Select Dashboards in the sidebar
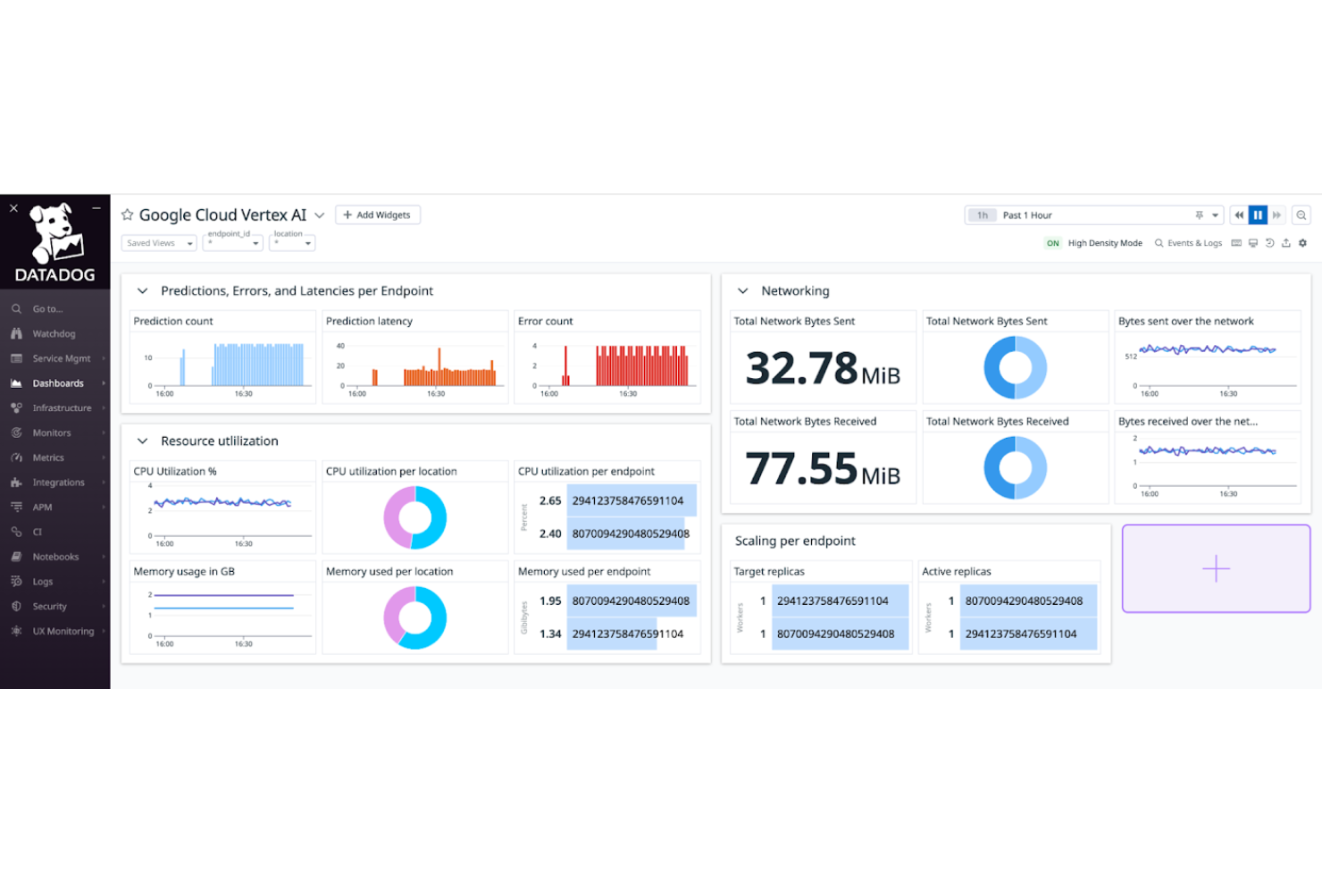Viewport: 1322px width, 882px height. [x=55, y=382]
